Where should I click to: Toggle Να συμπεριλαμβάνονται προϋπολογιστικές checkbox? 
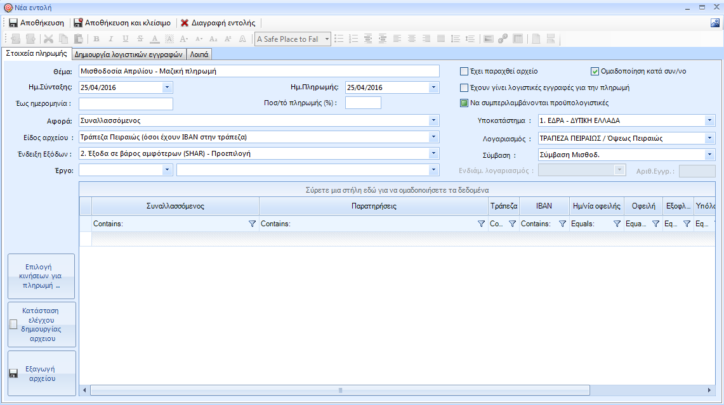click(x=464, y=103)
